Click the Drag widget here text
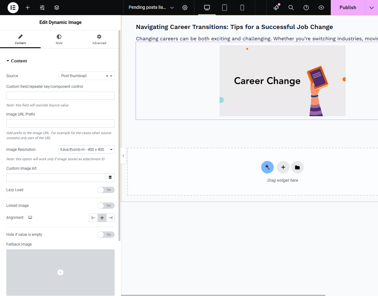Image resolution: width=378 pixels, height=296 pixels. click(283, 180)
